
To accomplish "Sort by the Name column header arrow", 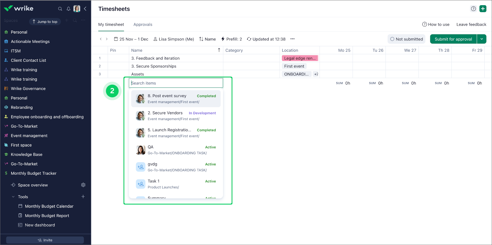I will tap(219, 50).
